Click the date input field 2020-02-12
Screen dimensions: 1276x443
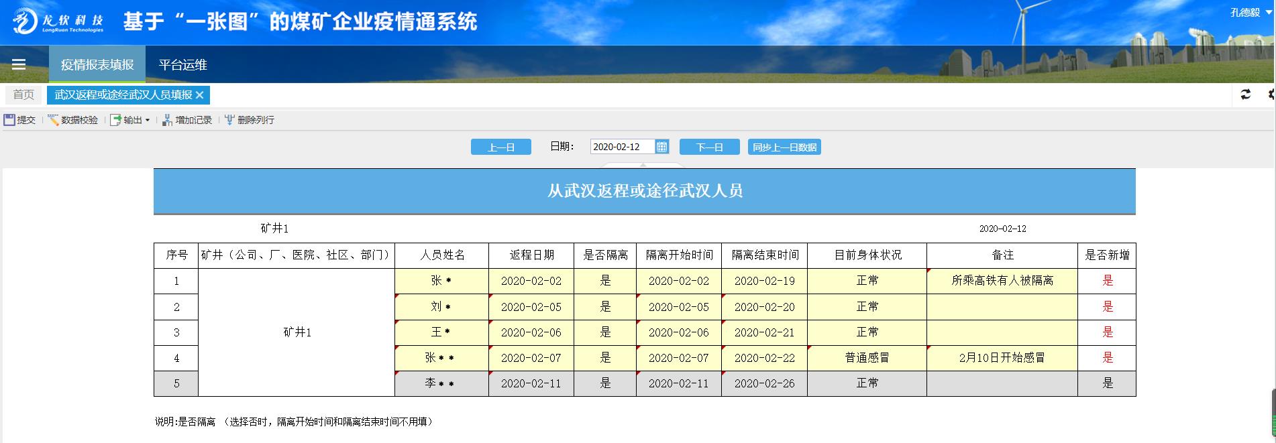point(621,147)
